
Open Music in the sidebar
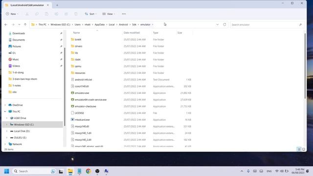pos(16,60)
